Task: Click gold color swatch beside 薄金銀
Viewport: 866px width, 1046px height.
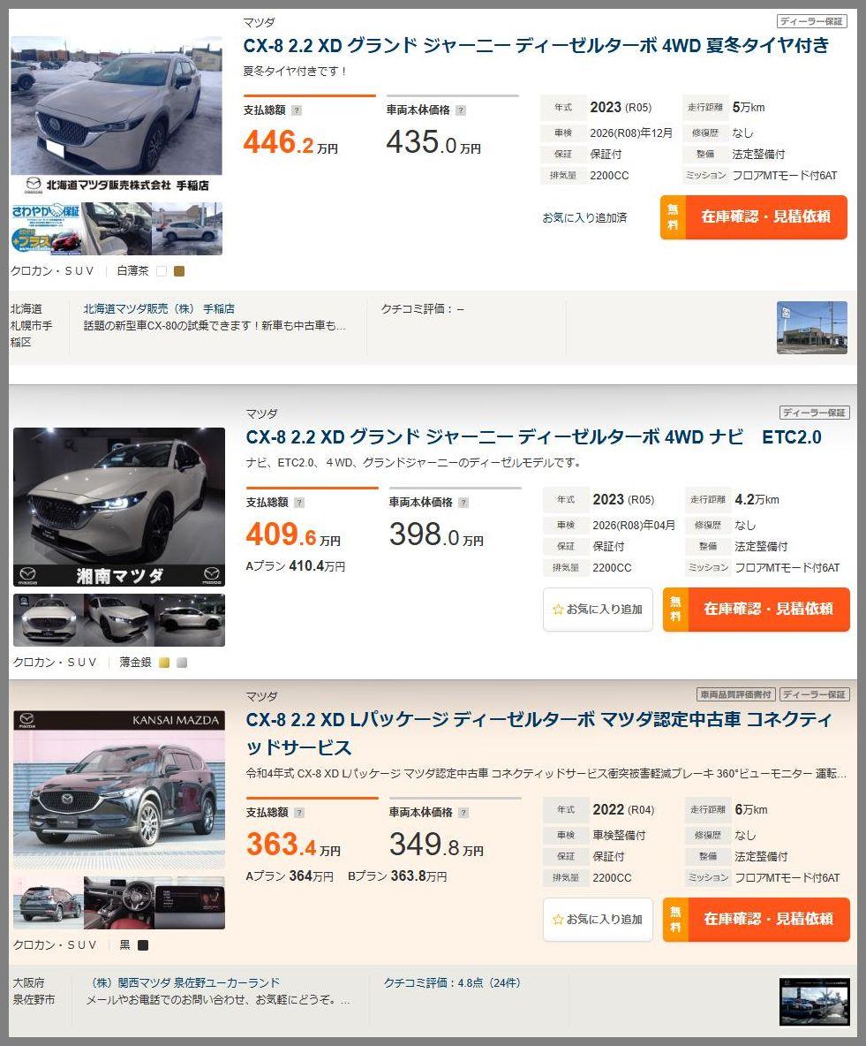Action: [x=164, y=663]
